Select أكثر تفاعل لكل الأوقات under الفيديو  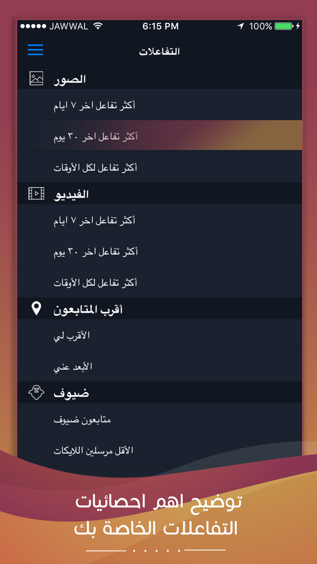[158, 282]
